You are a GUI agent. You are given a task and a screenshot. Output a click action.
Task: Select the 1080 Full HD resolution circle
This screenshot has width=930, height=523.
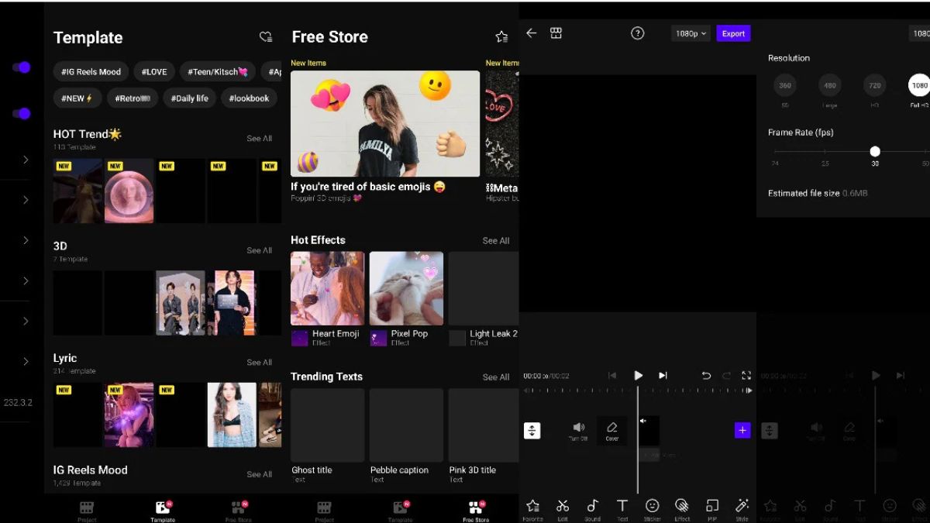click(x=919, y=85)
